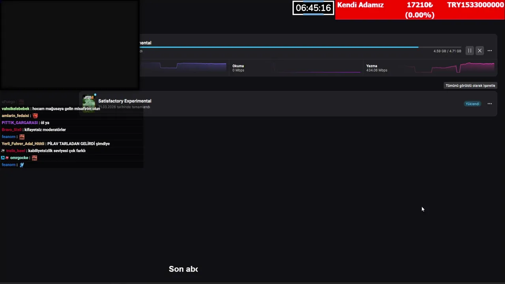This screenshot has height=284, width=505.
Task: Click the blue arrow badge before omrgocke
Action: (x=2, y=158)
